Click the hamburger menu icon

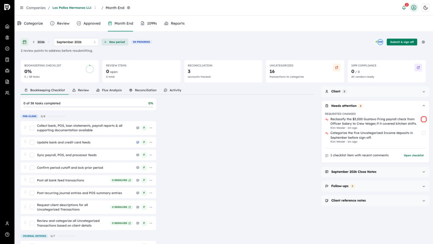click(x=22, y=8)
